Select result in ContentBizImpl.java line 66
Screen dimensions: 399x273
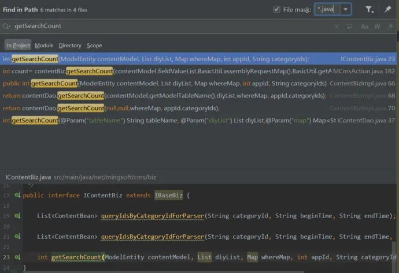coord(198,83)
